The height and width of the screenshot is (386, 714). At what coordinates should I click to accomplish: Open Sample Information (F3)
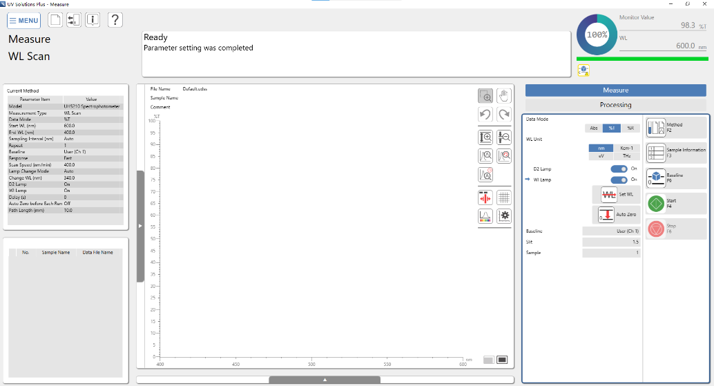click(676, 153)
